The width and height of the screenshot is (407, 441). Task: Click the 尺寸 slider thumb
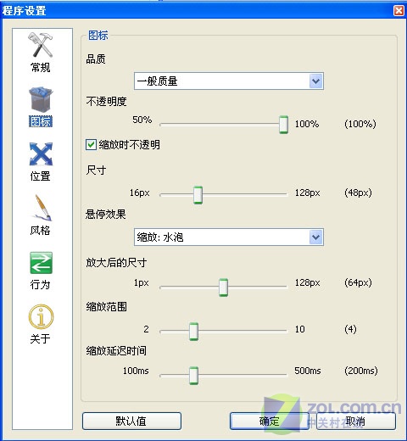point(198,195)
